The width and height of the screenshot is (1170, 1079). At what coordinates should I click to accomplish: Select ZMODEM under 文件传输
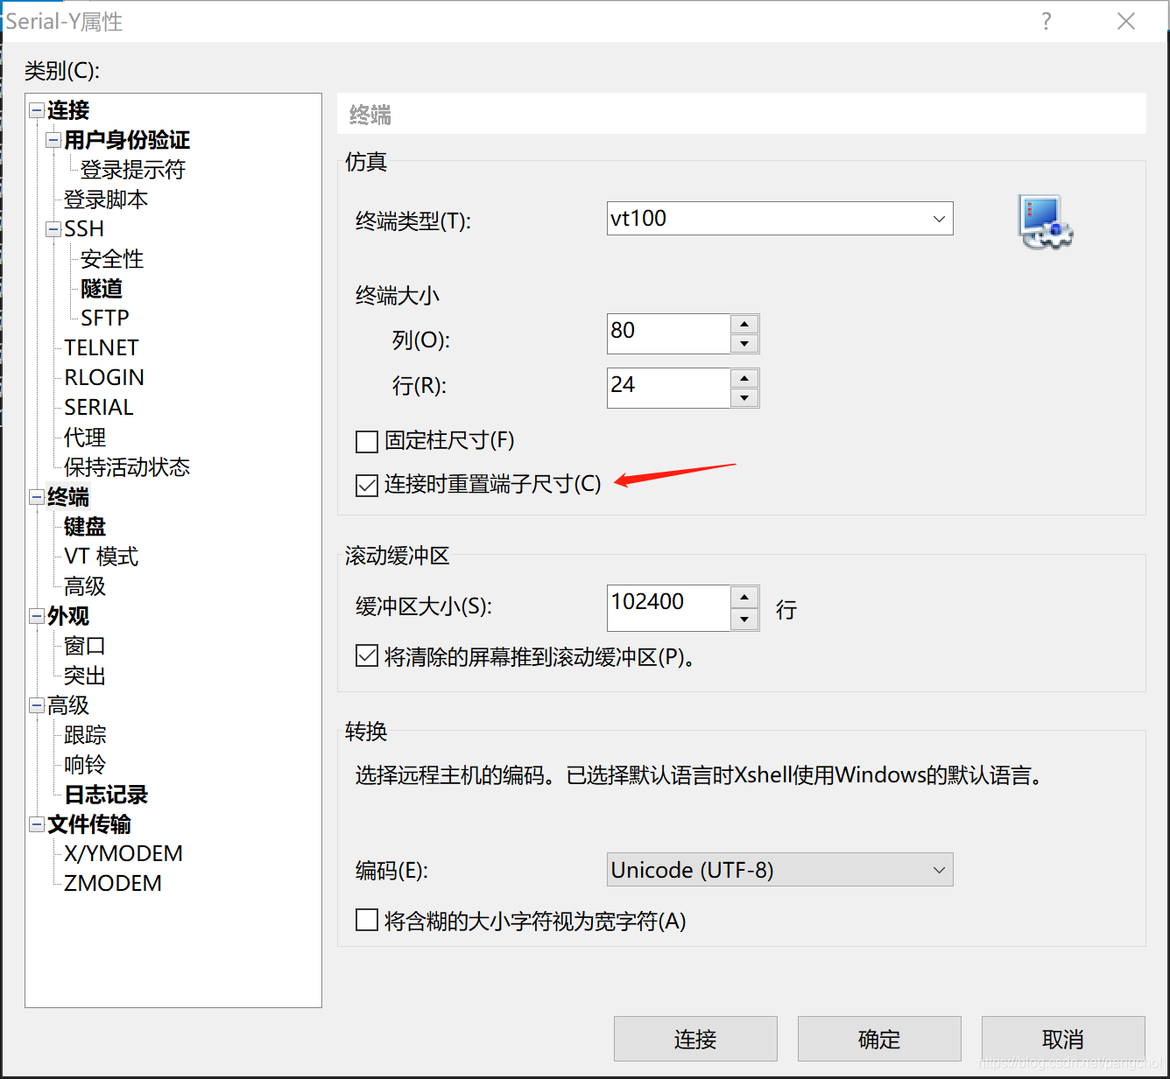(x=111, y=883)
